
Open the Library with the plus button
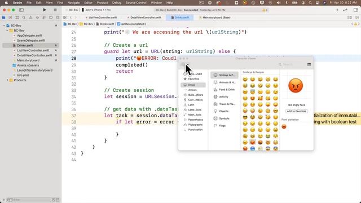[337, 10]
